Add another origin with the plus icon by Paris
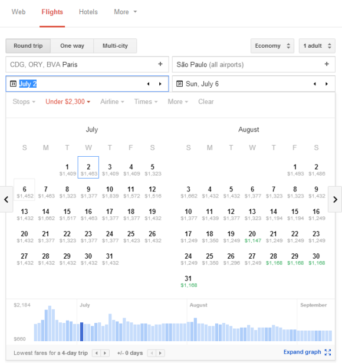This screenshot has height=363, width=342. click(160, 64)
